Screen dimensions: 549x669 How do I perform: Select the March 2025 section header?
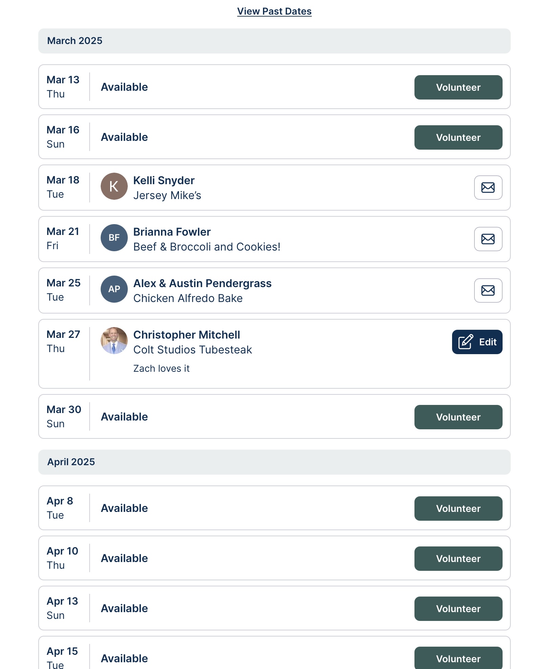pyautogui.click(x=274, y=41)
